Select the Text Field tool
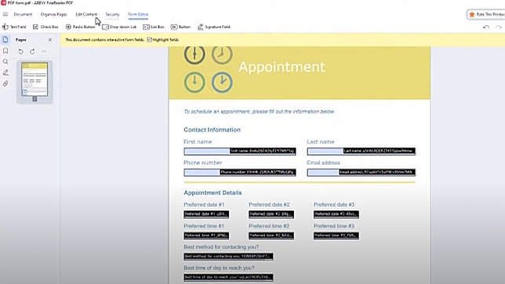Image resolution: width=505 pixels, height=284 pixels. coord(14,27)
